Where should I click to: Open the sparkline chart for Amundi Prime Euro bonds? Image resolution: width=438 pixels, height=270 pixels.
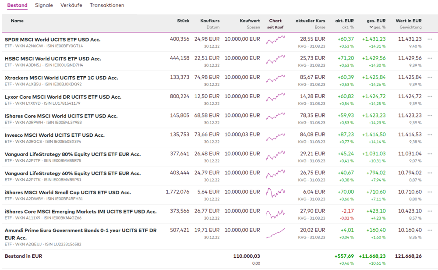coord(275,233)
